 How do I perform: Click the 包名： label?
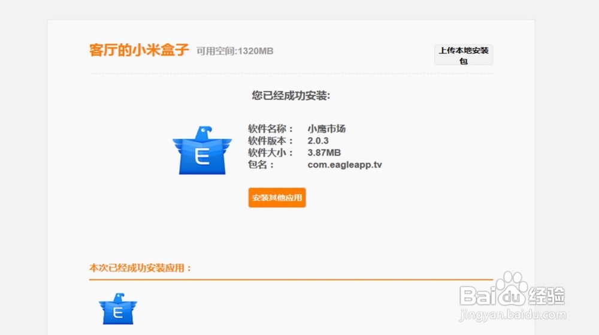tap(261, 165)
